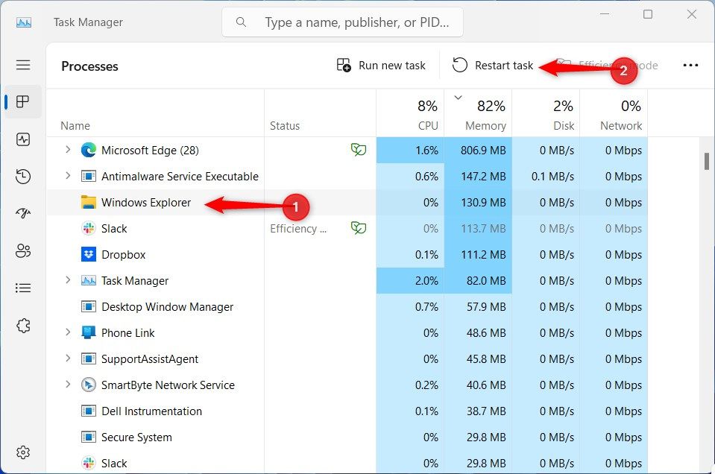Click the 147.2 MB memory value
715x474 pixels.
coord(483,177)
